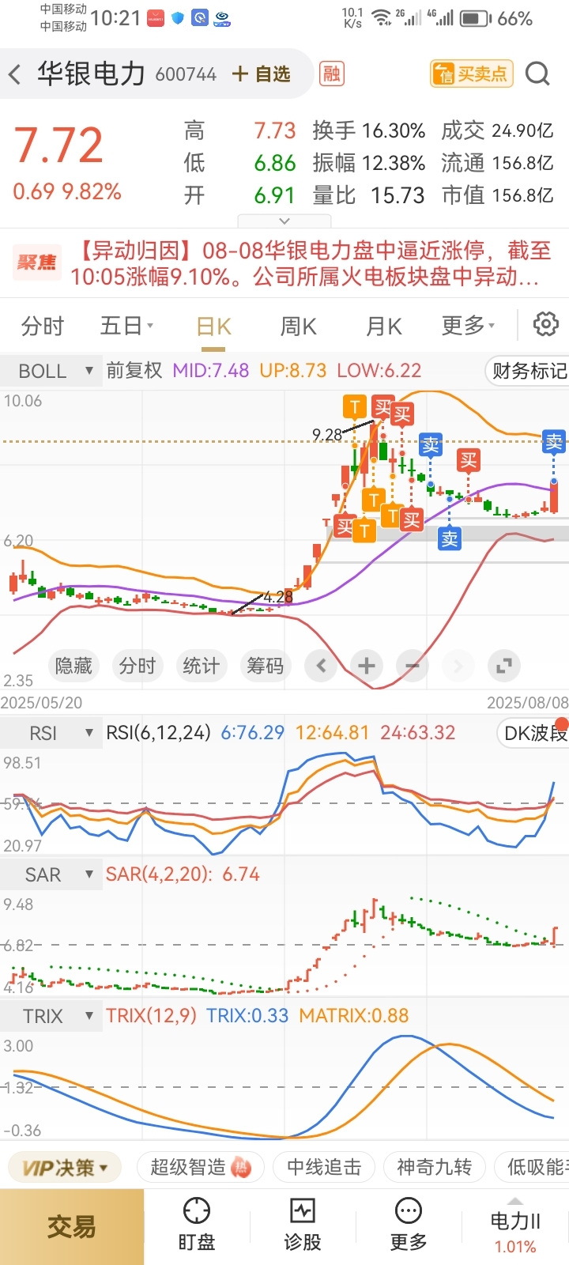Zoom out the K-line chart
Screen dimensions: 569x1265
413,666
